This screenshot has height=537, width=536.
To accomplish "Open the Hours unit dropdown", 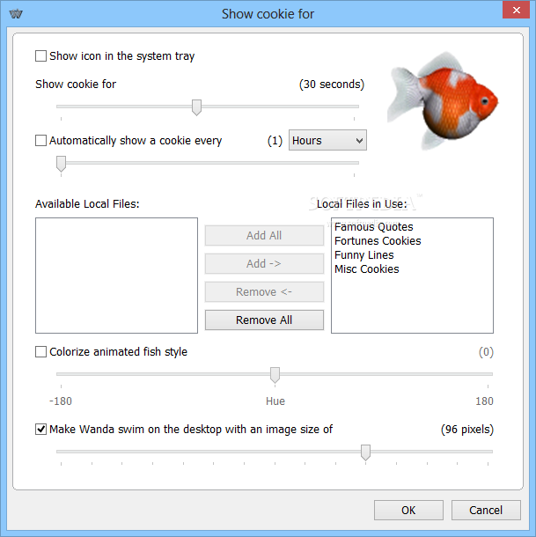I will (327, 140).
